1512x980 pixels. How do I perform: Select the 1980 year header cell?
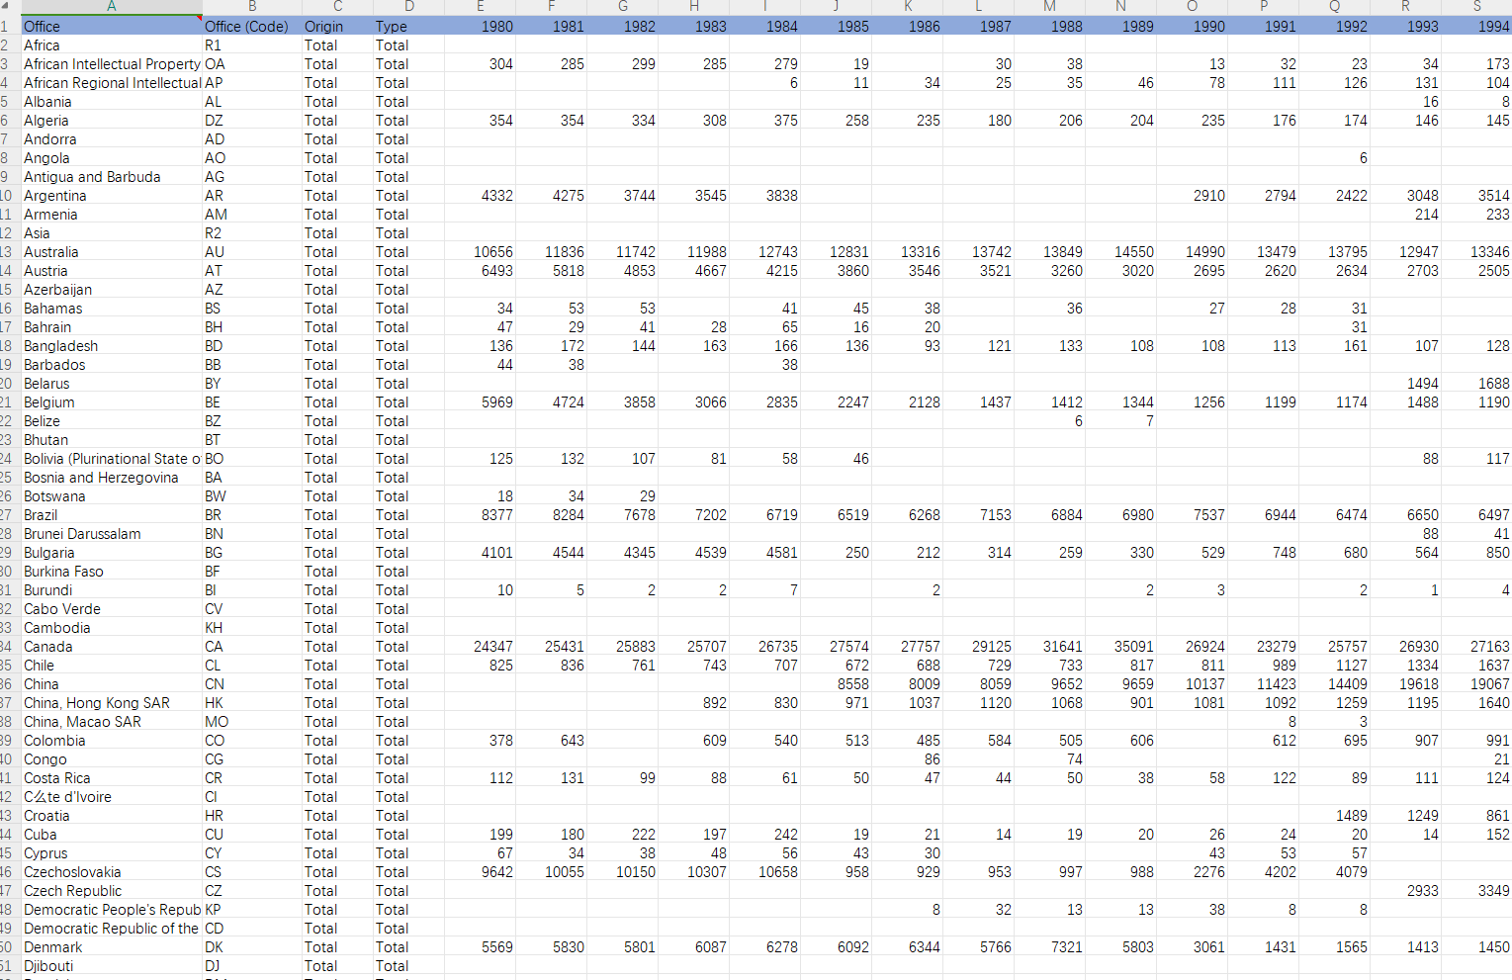click(481, 27)
